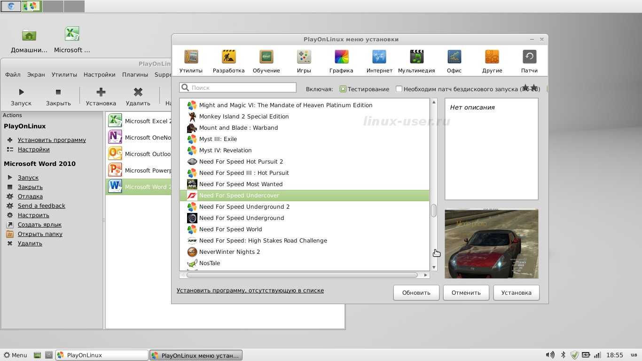Screen dimensions: 642x361
Task: Click the Закрыть toolbar button
Action: click(x=58, y=97)
